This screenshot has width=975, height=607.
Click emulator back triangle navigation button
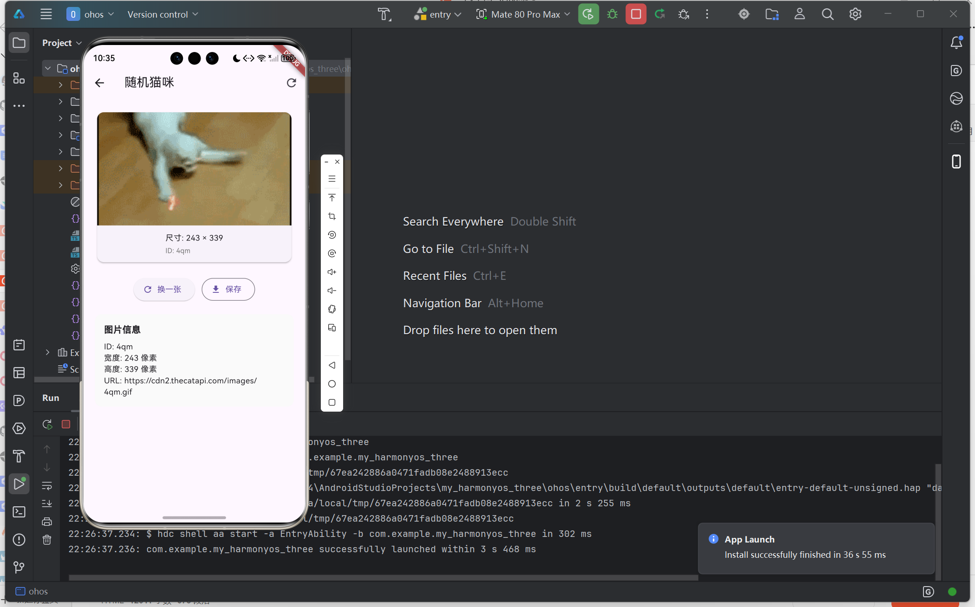(x=332, y=365)
